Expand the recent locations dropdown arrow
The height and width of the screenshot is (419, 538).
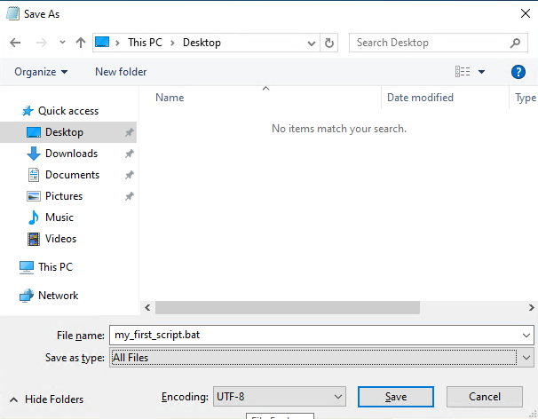point(62,43)
